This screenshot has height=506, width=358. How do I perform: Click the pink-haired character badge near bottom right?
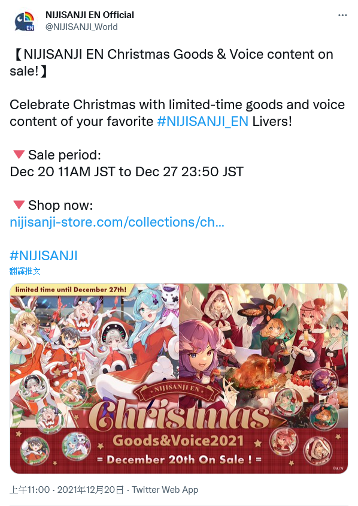coord(284,441)
